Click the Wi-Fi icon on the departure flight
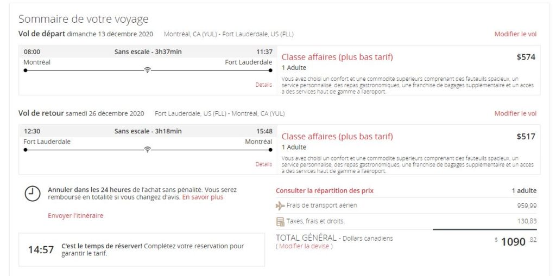 coord(147,70)
